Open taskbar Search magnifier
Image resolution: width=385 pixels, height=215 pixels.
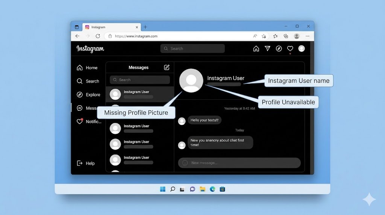(173, 189)
